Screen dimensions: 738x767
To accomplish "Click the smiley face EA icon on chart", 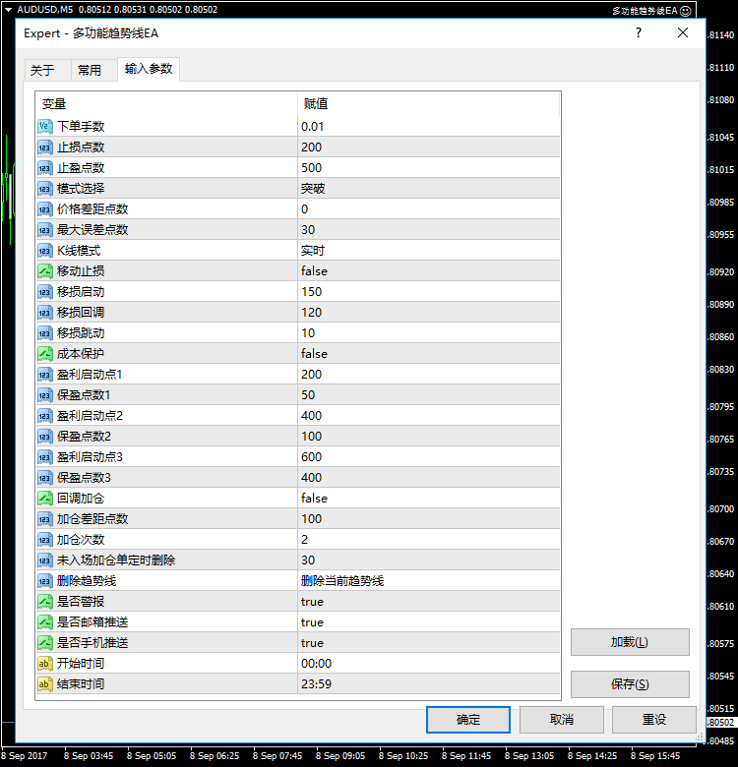I will coord(686,10).
